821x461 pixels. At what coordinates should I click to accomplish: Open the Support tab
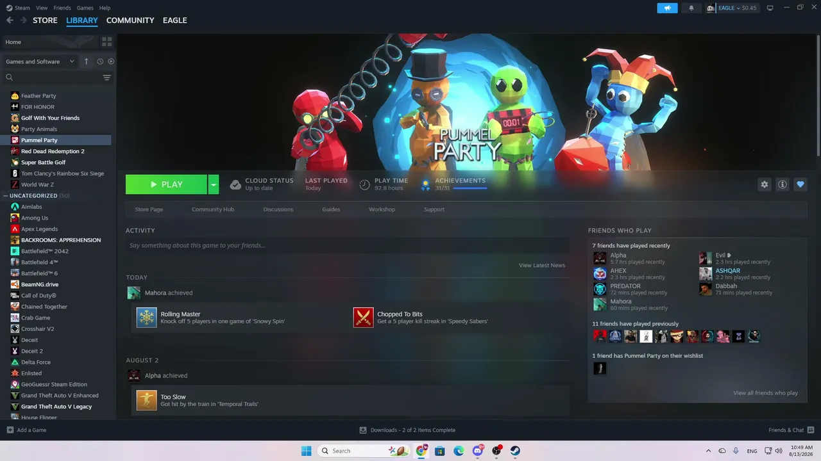click(x=434, y=209)
